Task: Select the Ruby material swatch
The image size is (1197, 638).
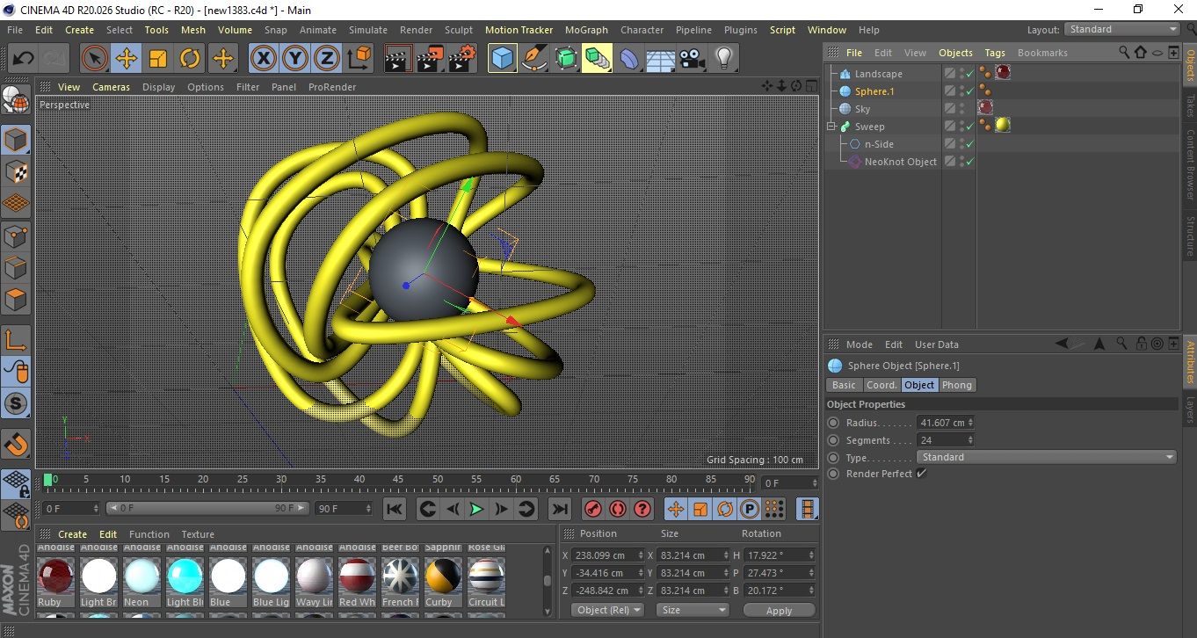Action: (56, 576)
